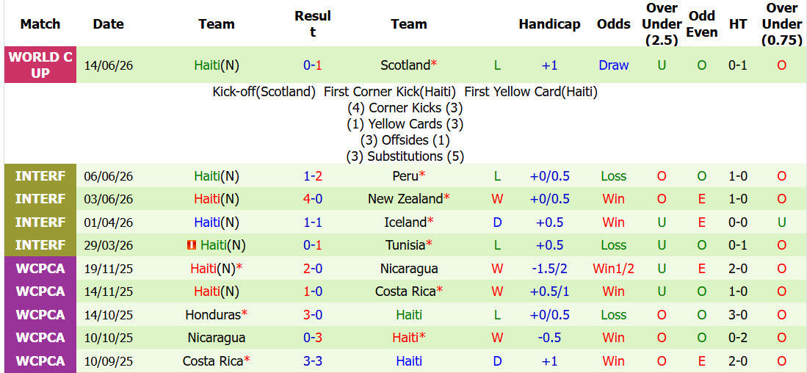The image size is (807, 373).
Task: Open the 0-3 result for Nicaragua vs Haiti
Action: (312, 338)
